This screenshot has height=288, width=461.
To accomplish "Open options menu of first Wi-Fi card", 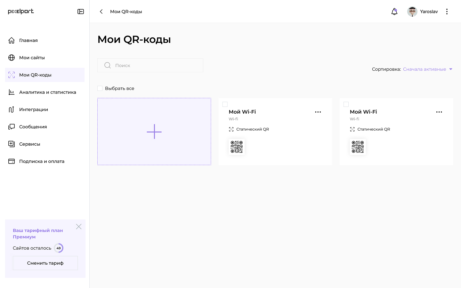I will pyautogui.click(x=318, y=112).
